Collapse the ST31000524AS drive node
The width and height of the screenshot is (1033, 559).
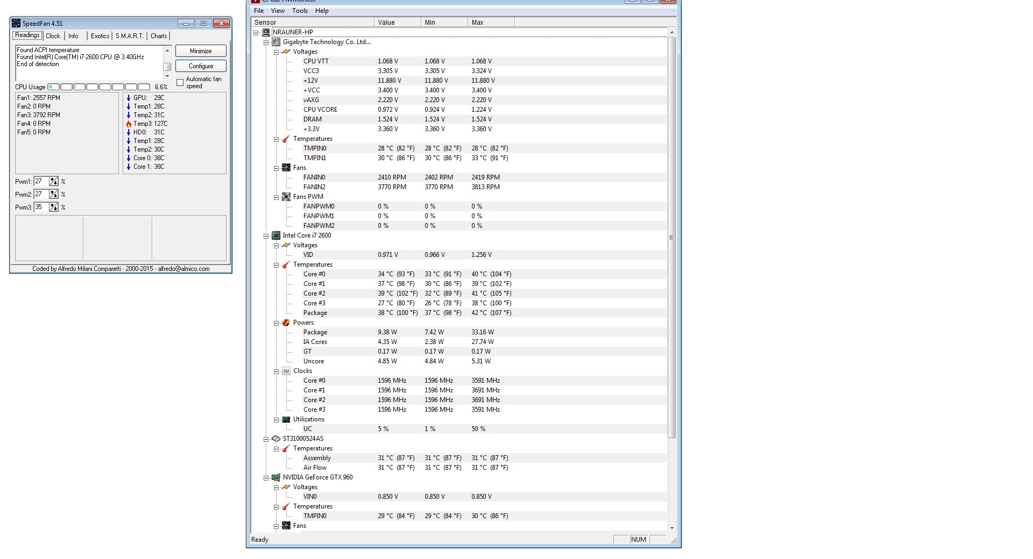pyautogui.click(x=266, y=439)
